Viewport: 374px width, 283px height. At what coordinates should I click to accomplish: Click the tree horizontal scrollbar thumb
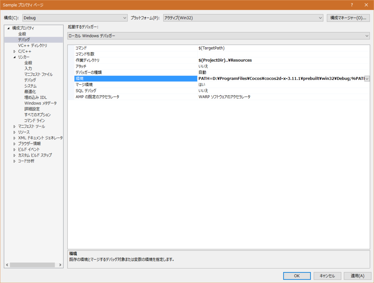(32, 265)
